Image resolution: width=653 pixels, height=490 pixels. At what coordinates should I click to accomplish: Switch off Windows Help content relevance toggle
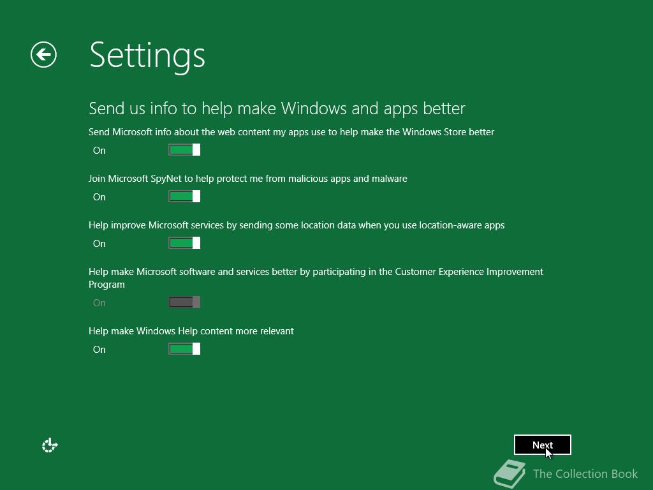(x=184, y=349)
